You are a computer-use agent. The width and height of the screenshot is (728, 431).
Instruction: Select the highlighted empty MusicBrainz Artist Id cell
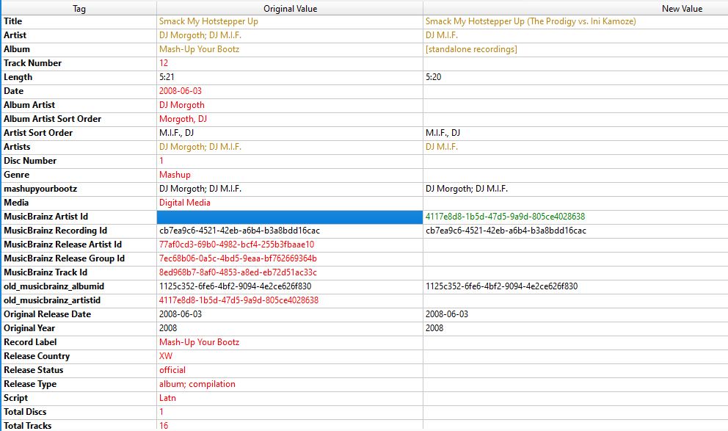[289, 217]
